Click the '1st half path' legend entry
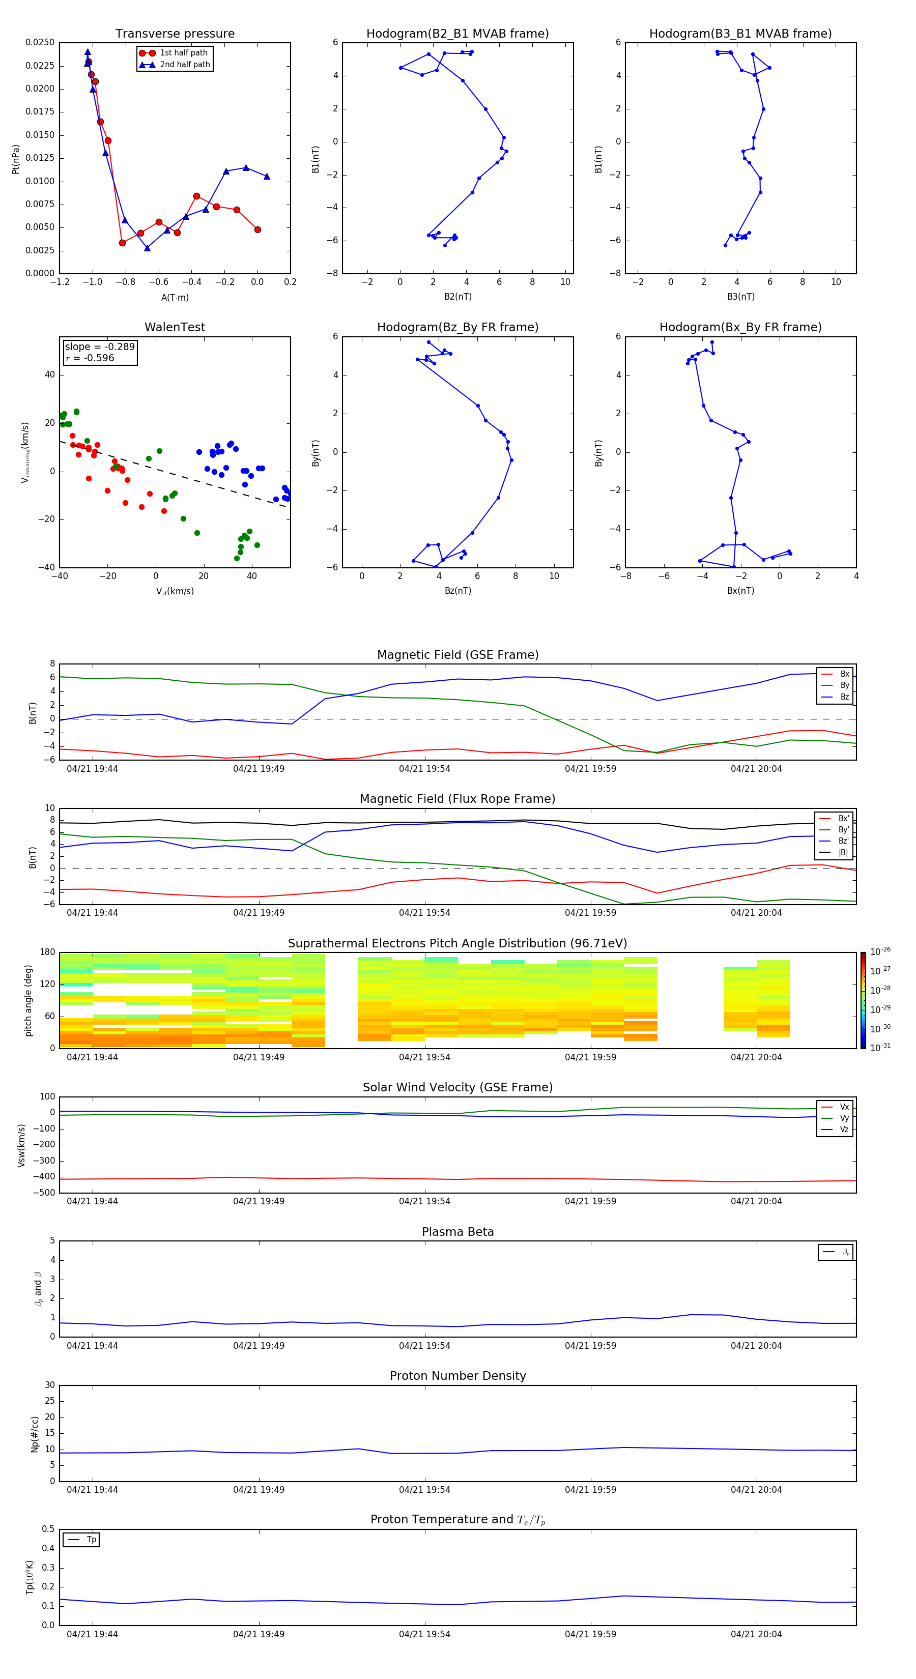This screenshot has height=1679, width=916. click(x=174, y=53)
